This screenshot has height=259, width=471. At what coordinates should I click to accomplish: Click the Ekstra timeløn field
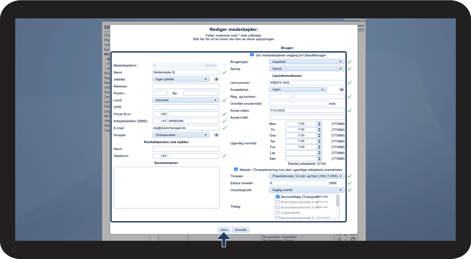point(299,183)
